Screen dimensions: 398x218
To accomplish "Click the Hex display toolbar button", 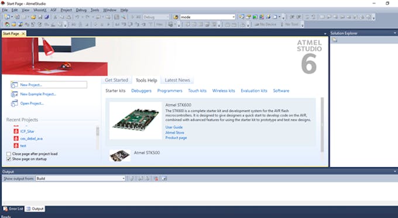I will coord(159,25).
